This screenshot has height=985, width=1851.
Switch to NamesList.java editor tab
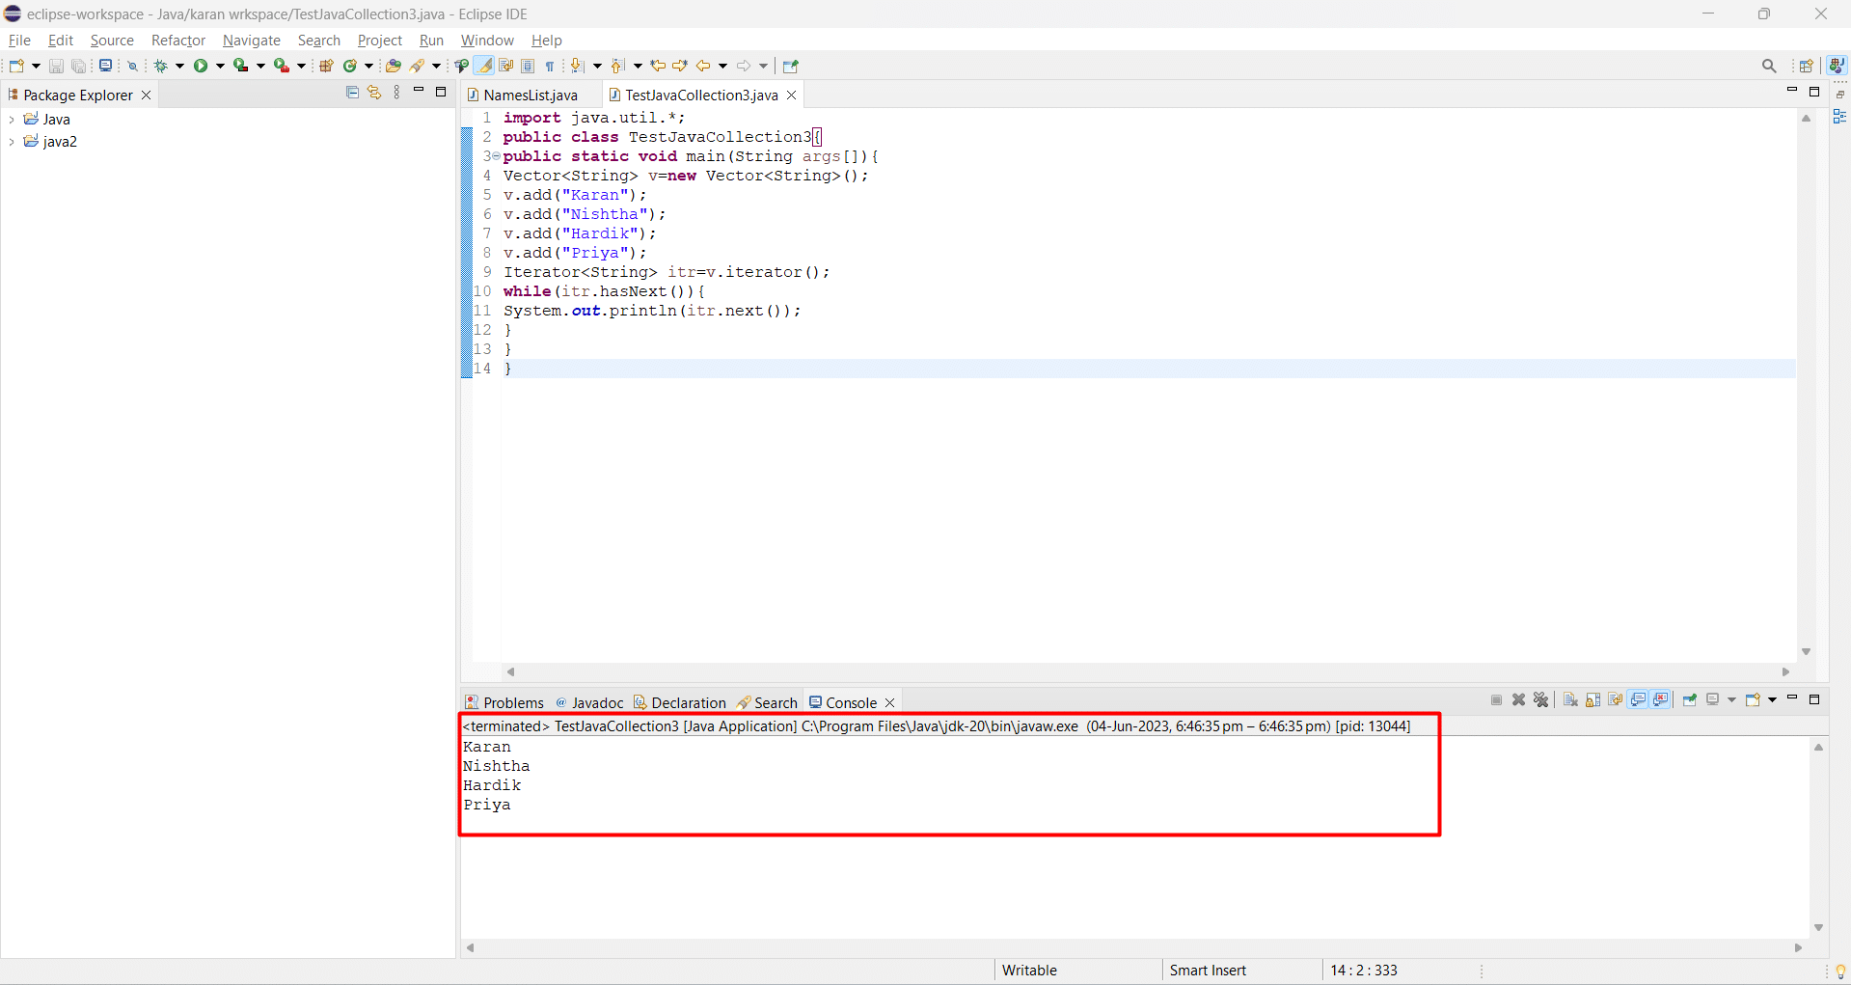click(x=531, y=95)
